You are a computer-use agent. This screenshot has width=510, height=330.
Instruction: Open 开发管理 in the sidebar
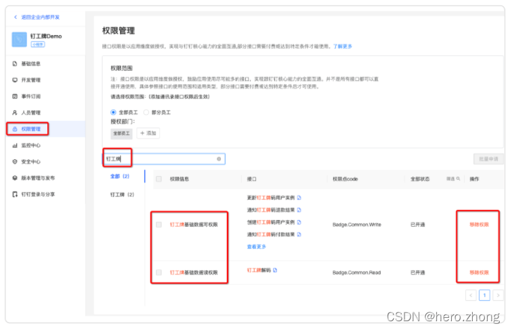[31, 80]
